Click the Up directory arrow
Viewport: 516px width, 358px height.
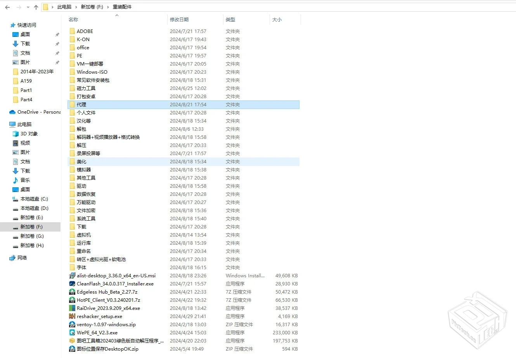click(x=36, y=7)
